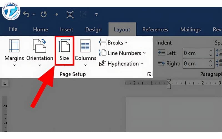
Task: Open the Page Setup dialog launcher
Action: pyautogui.click(x=149, y=74)
